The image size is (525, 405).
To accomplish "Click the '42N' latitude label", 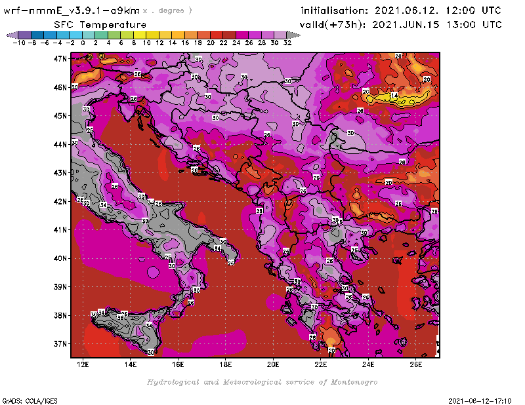I will 60,201.
